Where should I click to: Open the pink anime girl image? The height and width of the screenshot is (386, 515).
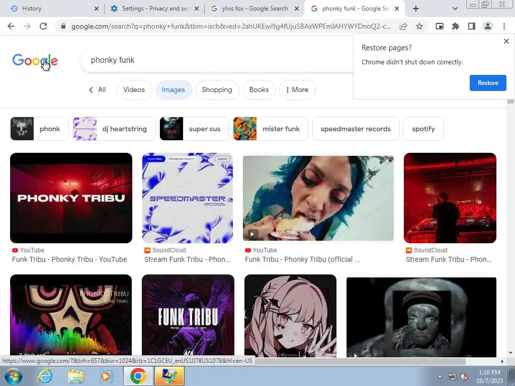pos(290,316)
